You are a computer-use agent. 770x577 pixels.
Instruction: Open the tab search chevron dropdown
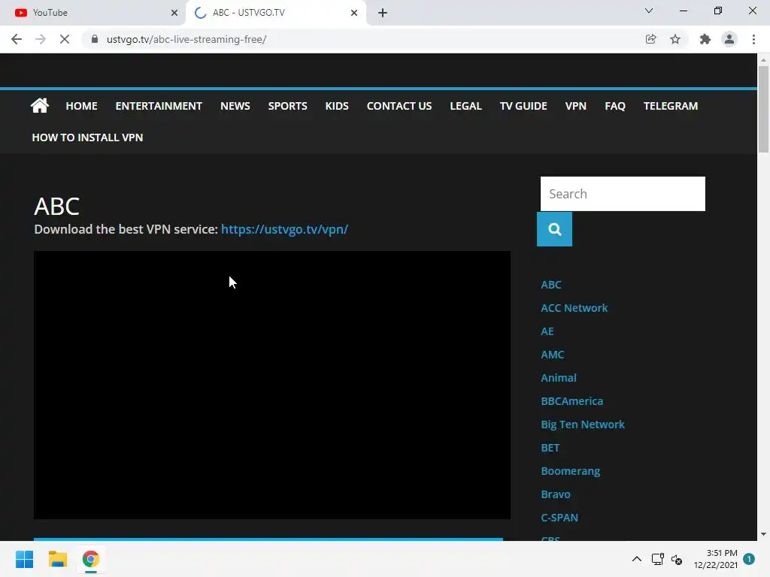[649, 11]
